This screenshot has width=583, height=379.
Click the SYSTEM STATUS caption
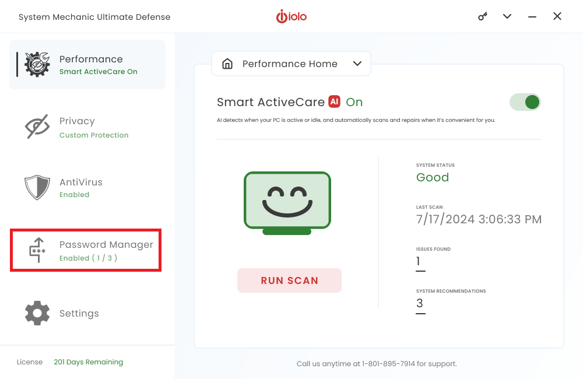(x=436, y=165)
